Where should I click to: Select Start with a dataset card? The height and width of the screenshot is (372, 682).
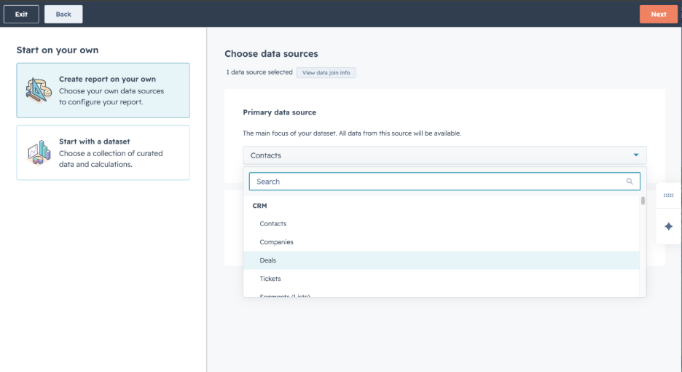103,152
